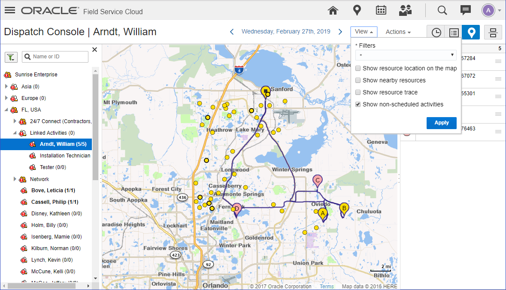Expand the 24/7 Connect node
Image resolution: width=506 pixels, height=290 pixels.
(x=15, y=121)
